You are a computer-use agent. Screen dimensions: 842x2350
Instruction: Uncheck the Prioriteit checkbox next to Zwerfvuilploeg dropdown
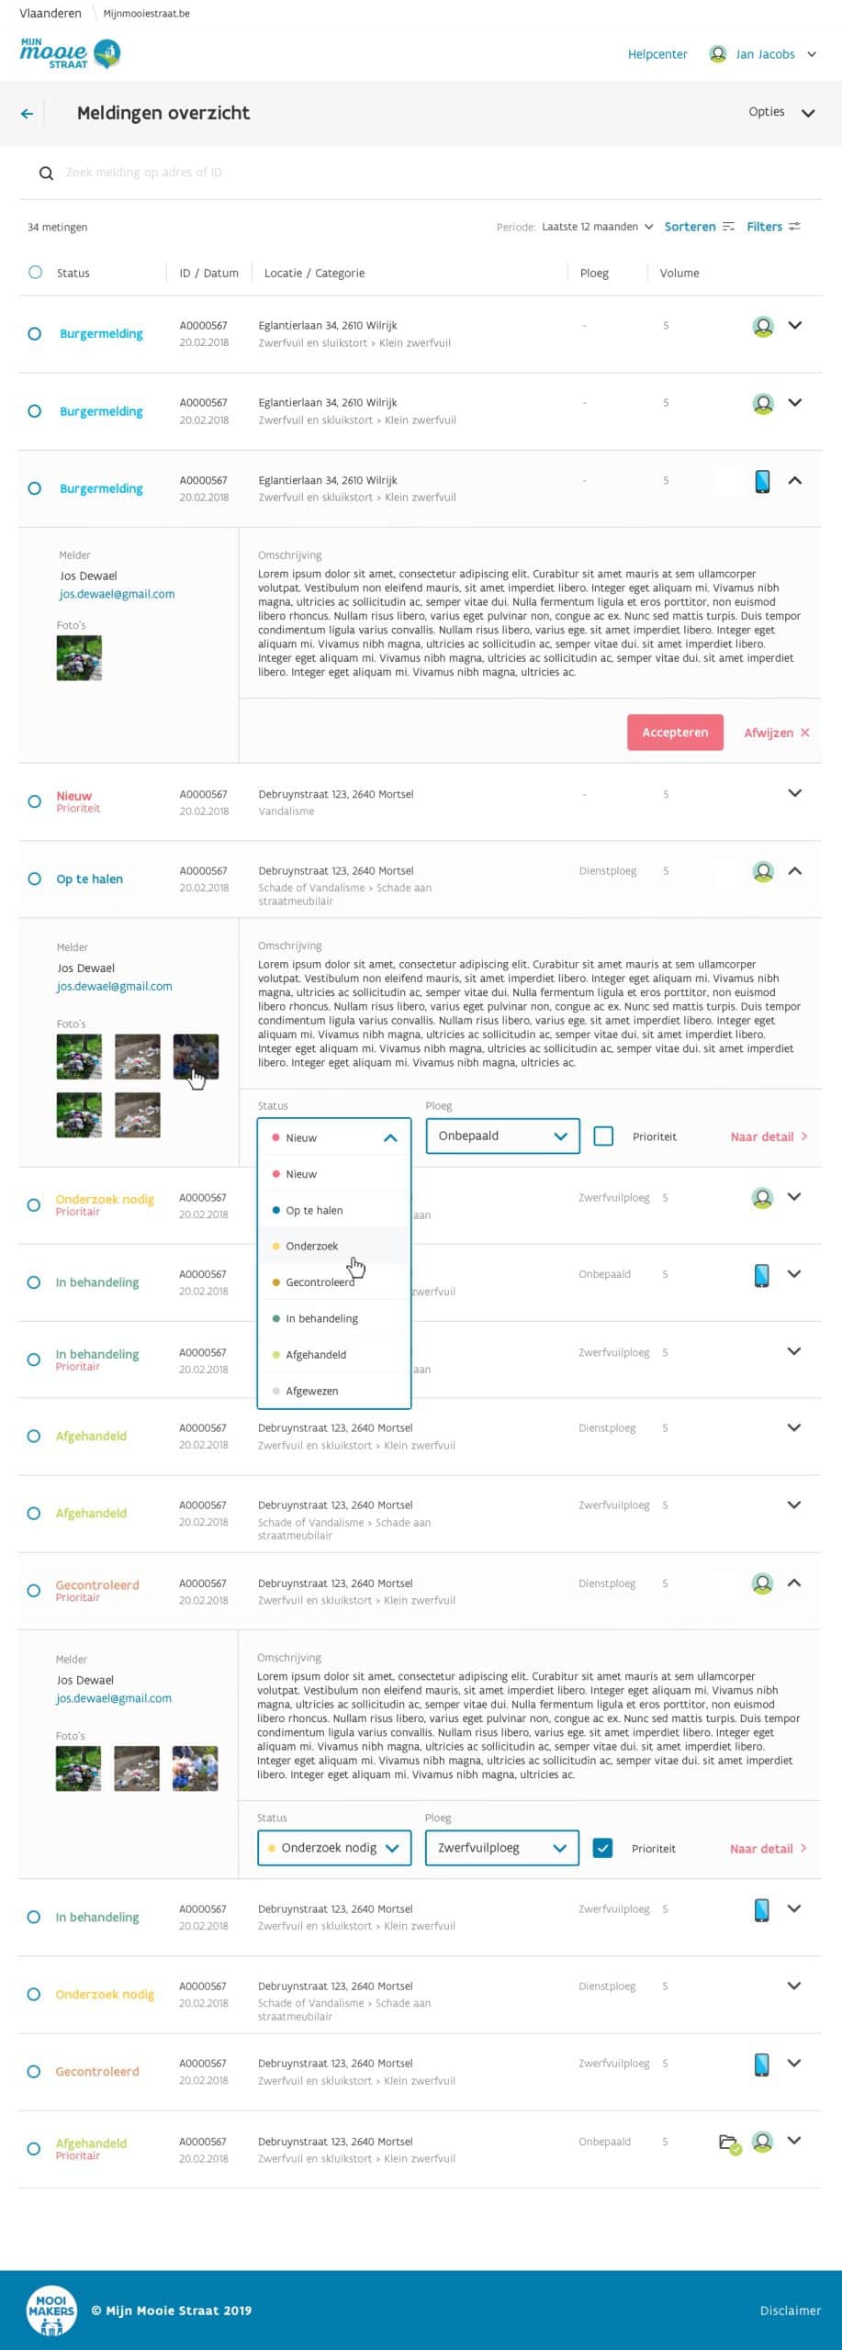pyautogui.click(x=602, y=1848)
